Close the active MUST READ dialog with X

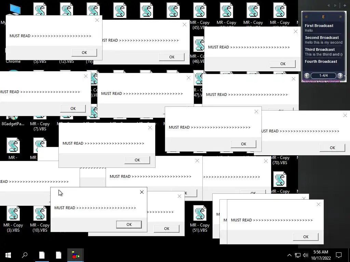click(142, 192)
